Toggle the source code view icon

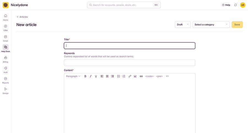pos(167,76)
